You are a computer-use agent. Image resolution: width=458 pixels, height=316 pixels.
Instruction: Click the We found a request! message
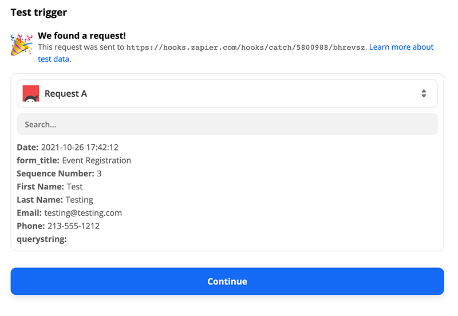click(82, 35)
